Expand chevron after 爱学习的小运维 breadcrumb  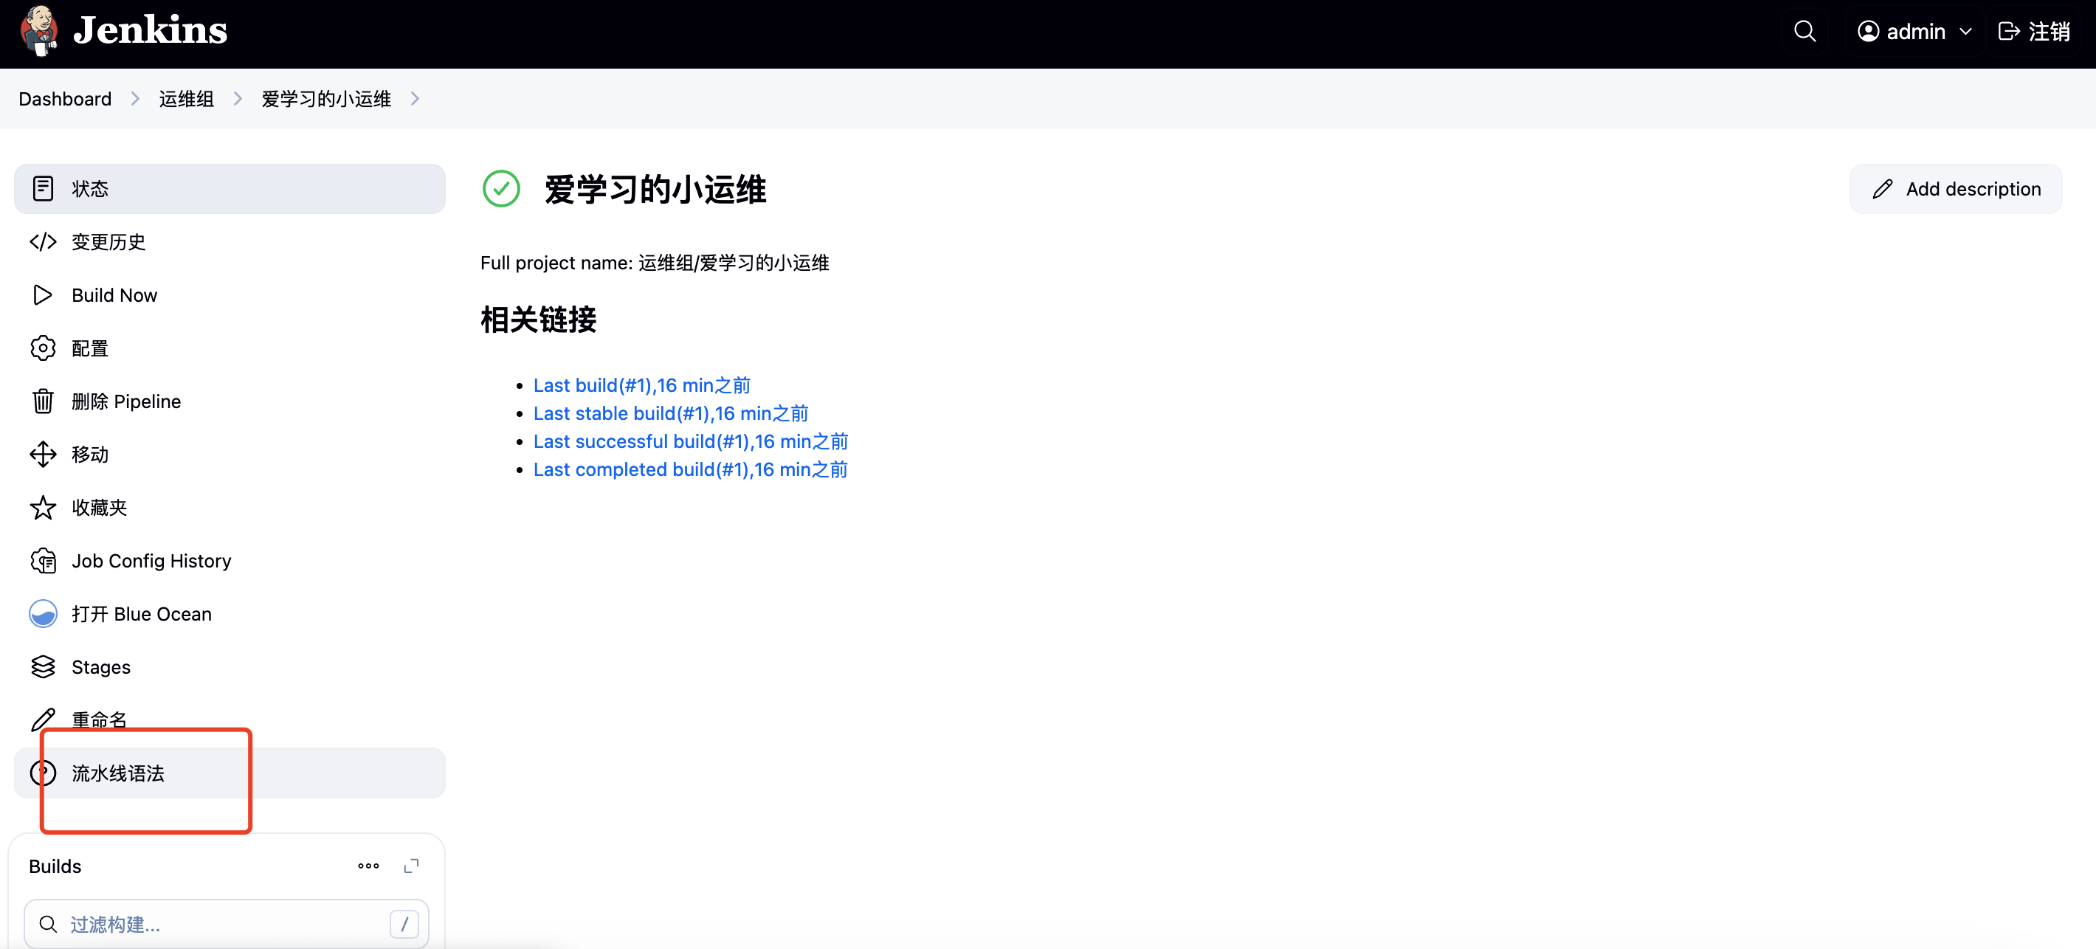pos(415,98)
